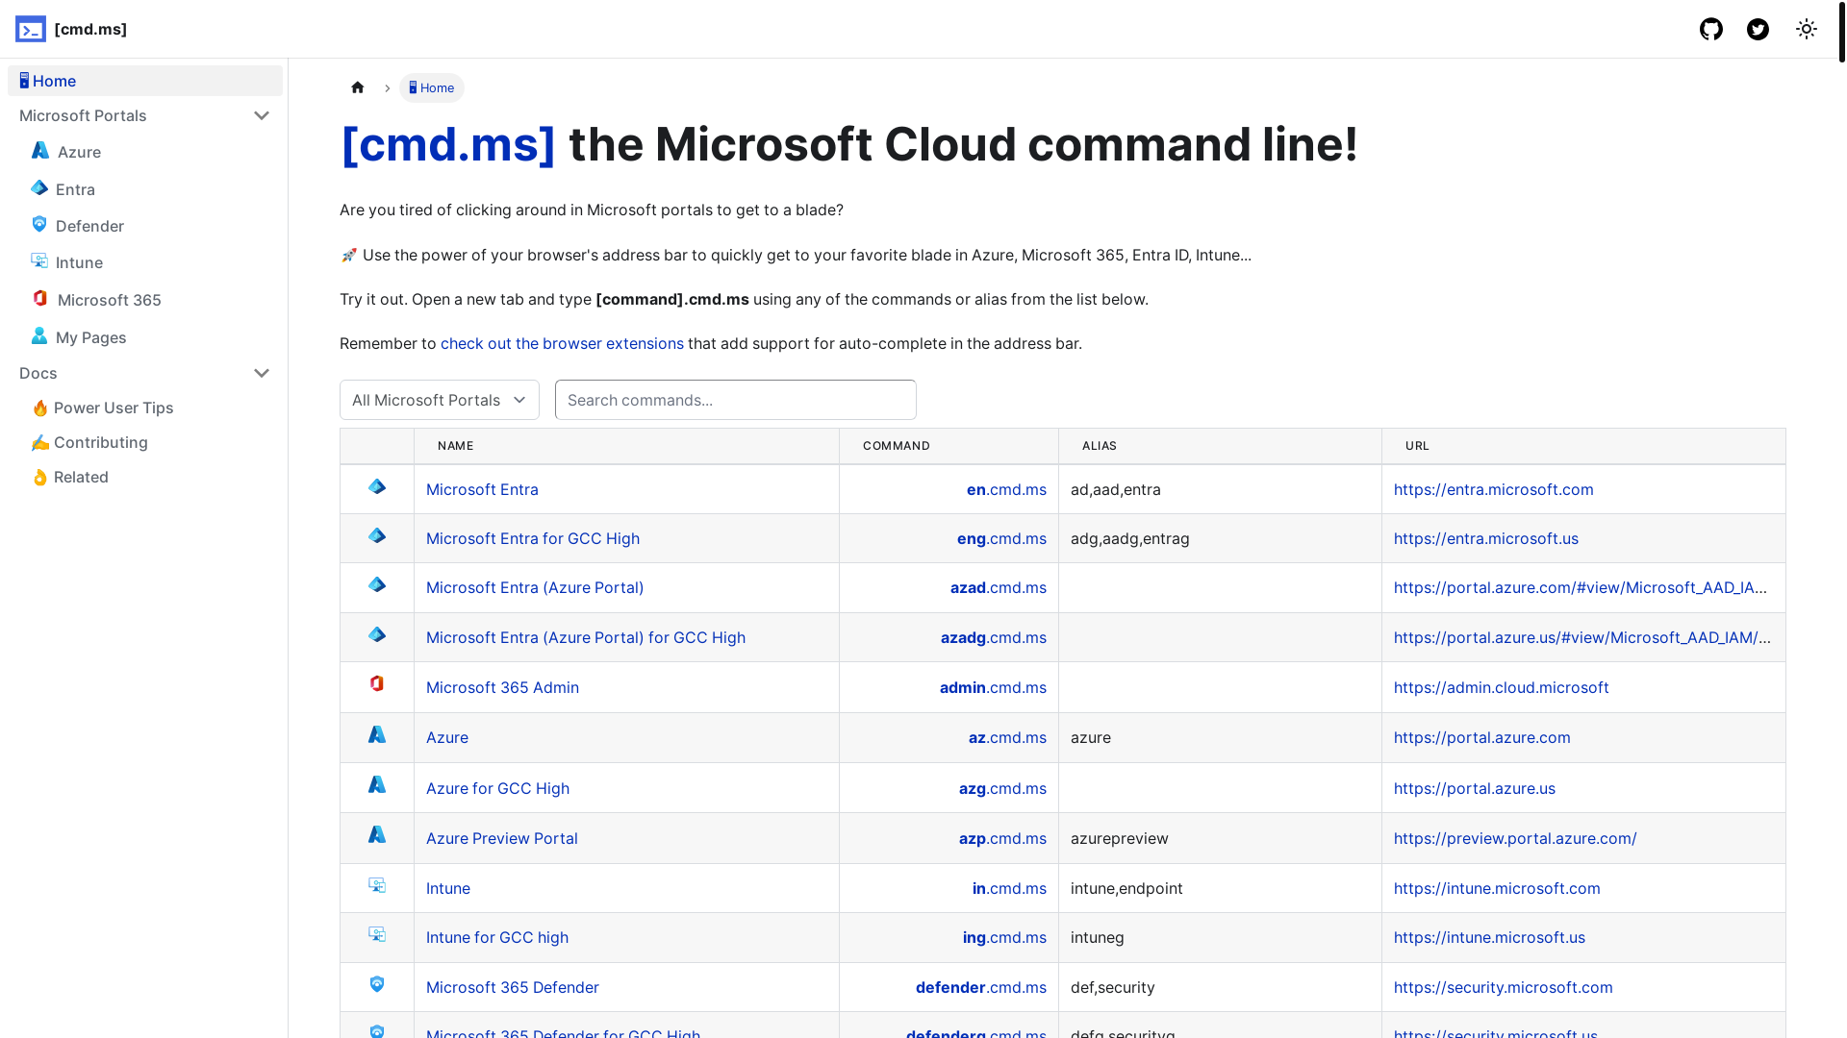Follow 'check out the browser extensions' link
Image resolution: width=1847 pixels, height=1038 pixels.
[562, 343]
